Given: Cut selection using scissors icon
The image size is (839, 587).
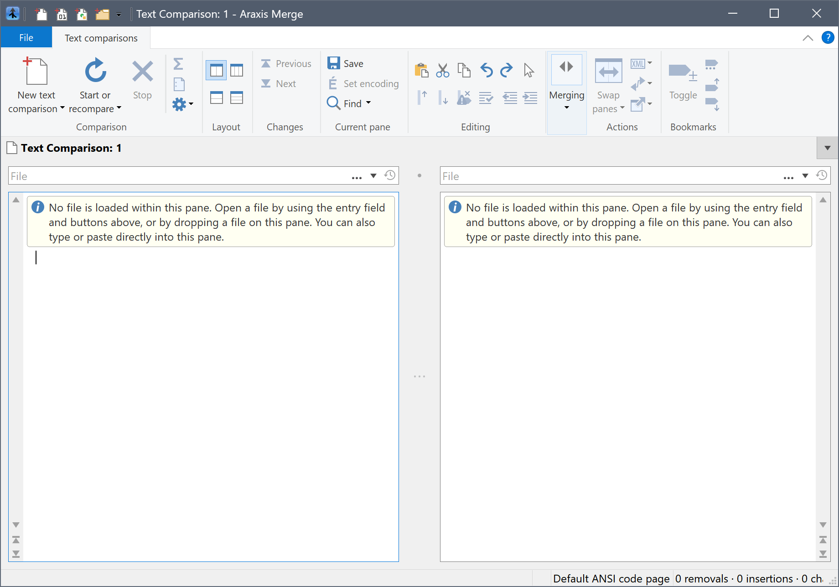Looking at the screenshot, I should pyautogui.click(x=442, y=70).
